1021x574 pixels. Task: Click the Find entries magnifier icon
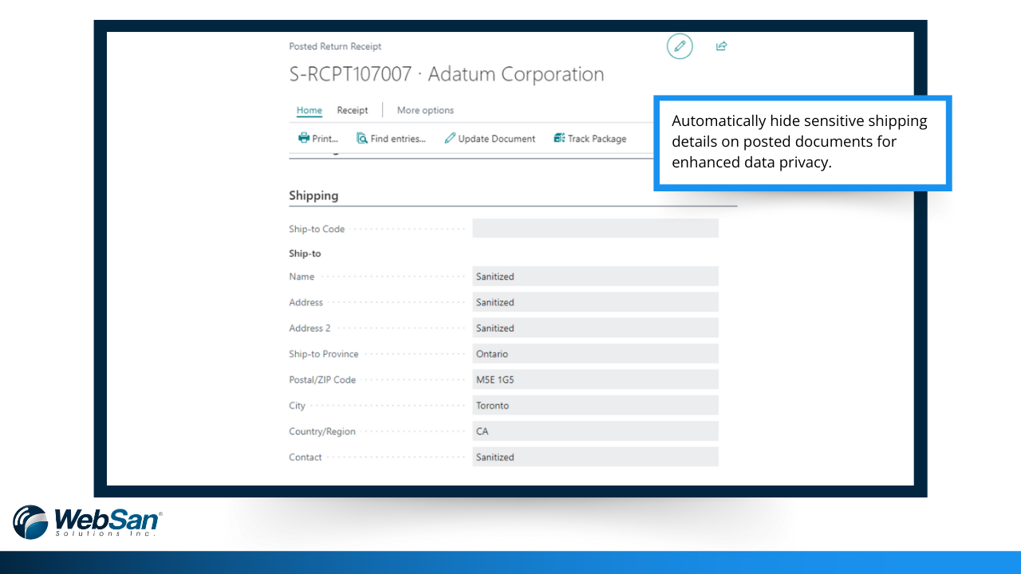tap(362, 138)
